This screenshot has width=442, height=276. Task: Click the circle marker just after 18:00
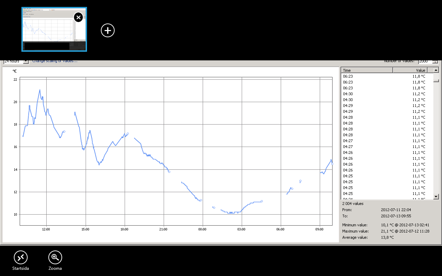point(128,134)
